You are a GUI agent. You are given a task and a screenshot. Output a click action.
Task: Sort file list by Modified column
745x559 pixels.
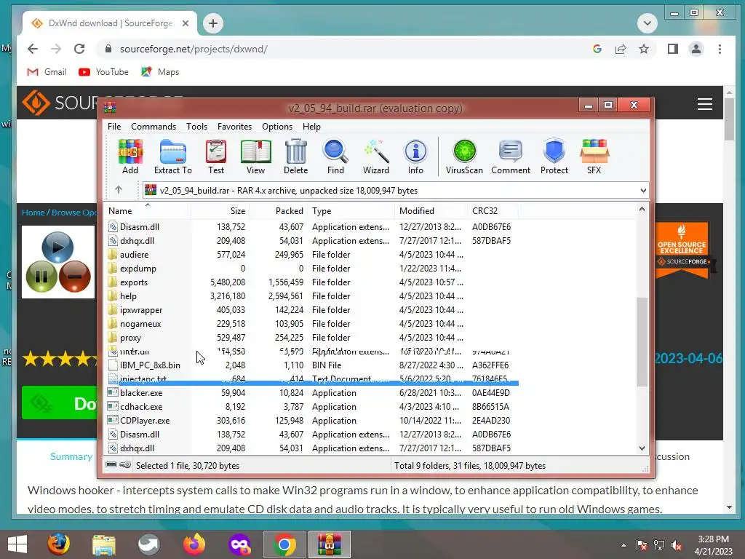(431, 210)
